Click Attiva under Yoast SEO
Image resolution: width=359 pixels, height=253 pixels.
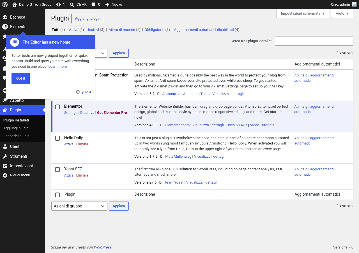(69, 175)
